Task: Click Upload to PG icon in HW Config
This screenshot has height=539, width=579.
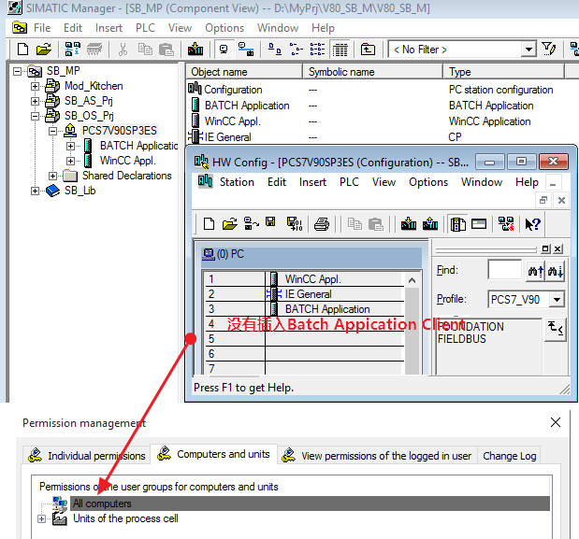Action: tap(430, 224)
